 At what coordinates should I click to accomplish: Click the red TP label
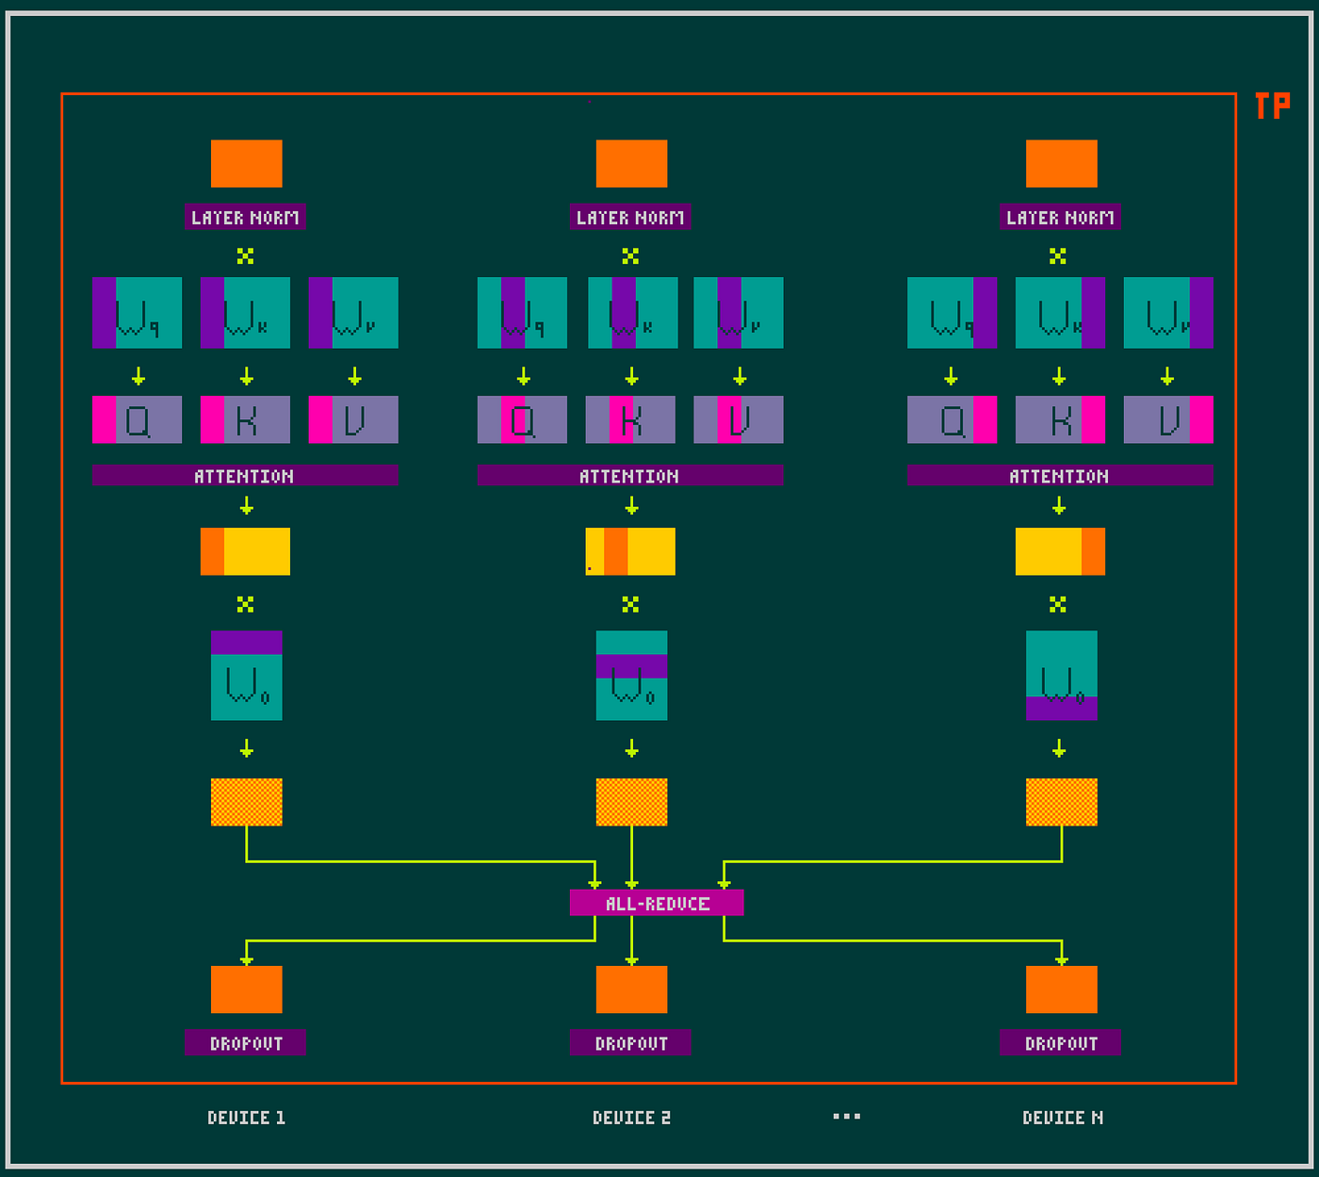[x=1272, y=106]
